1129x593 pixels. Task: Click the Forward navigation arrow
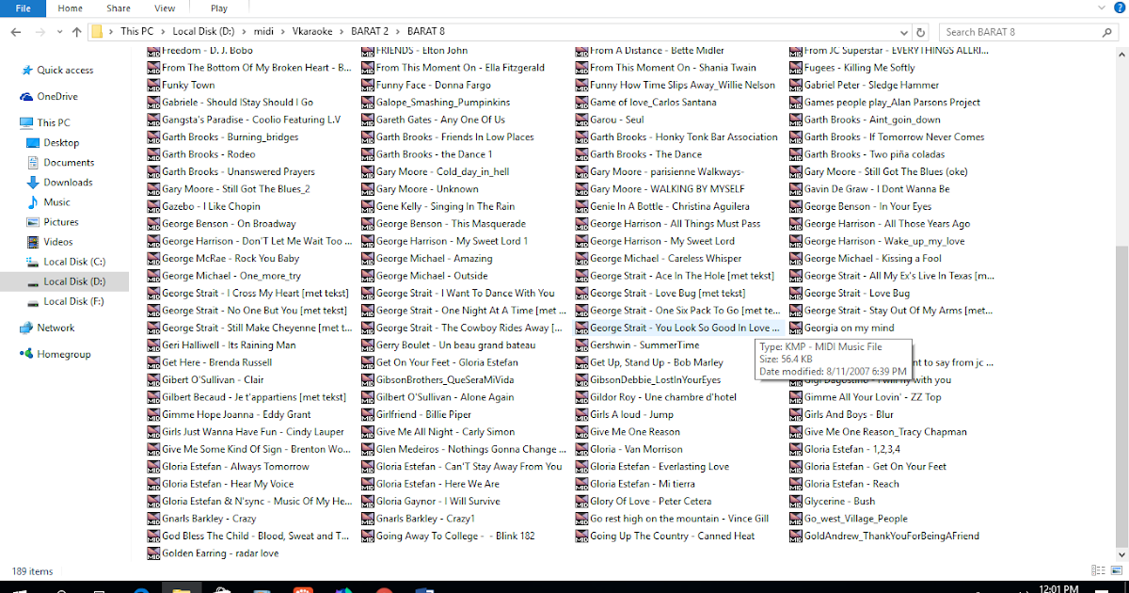tap(40, 32)
